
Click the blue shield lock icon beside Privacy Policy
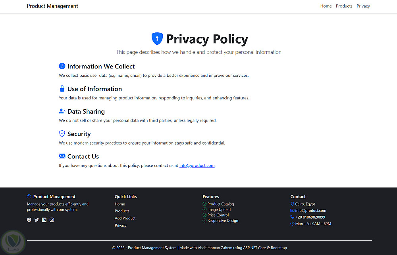click(x=157, y=39)
